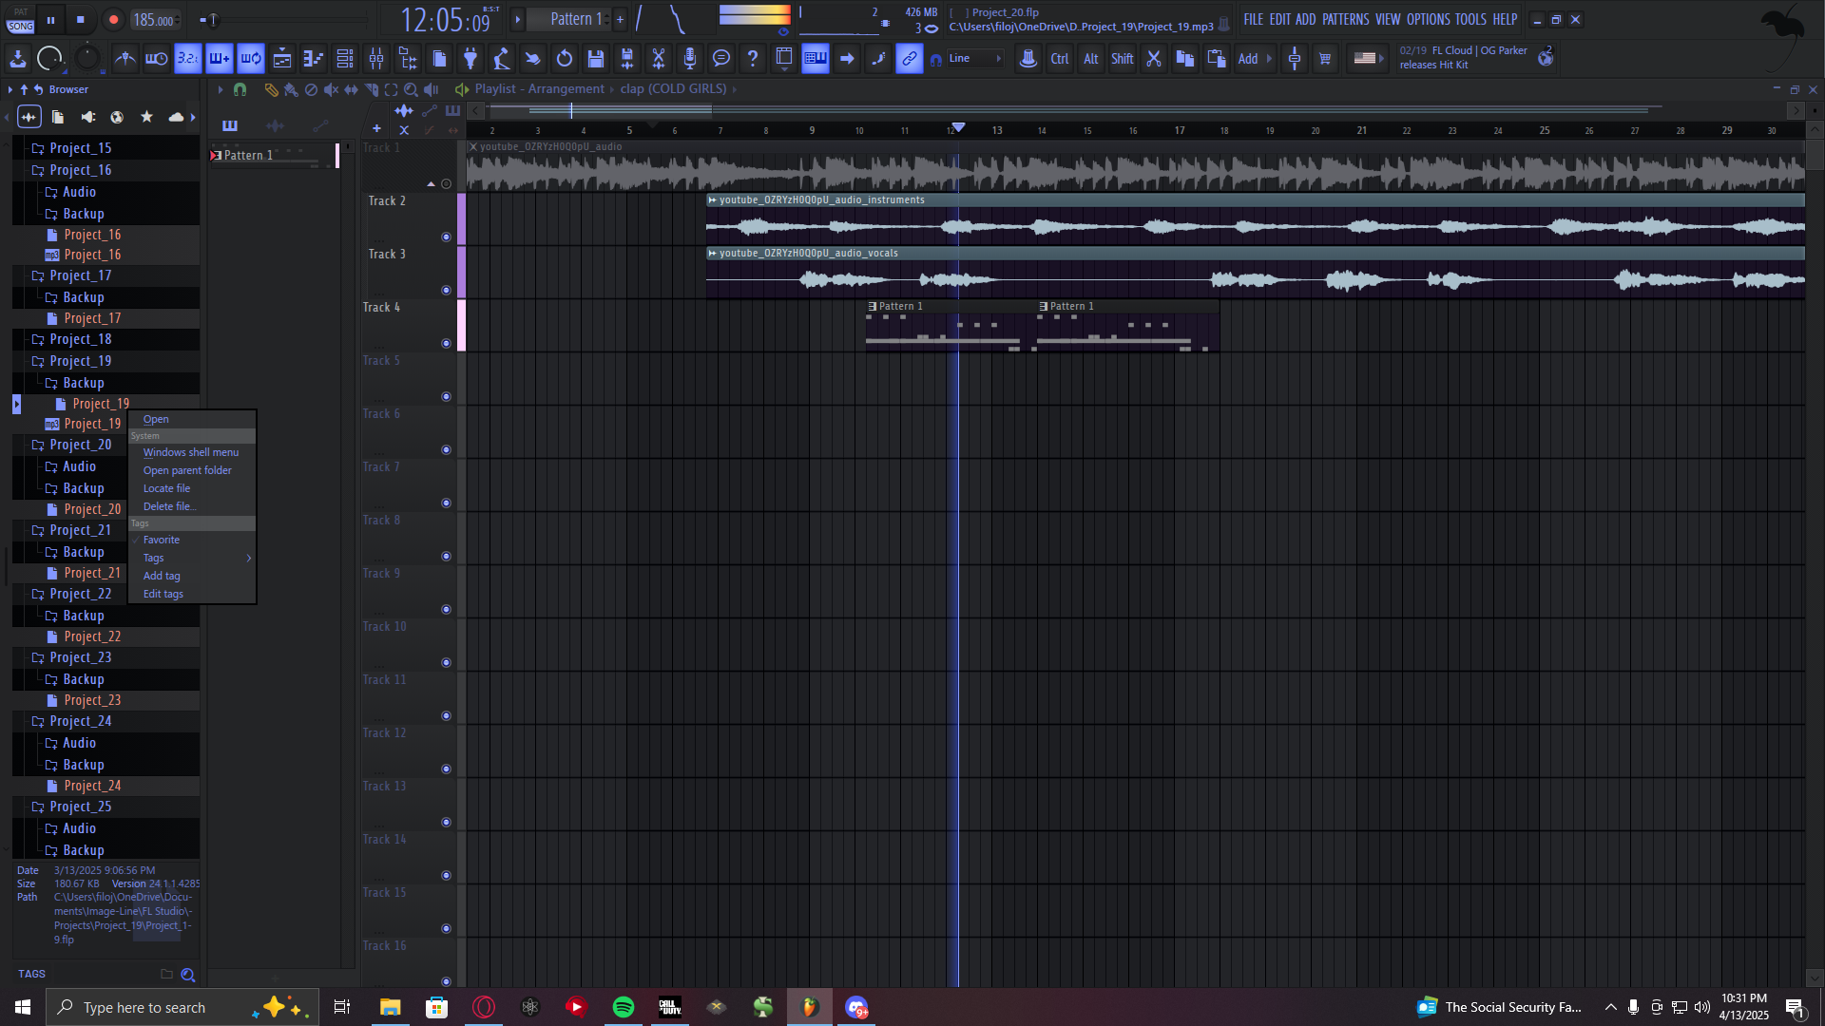Viewport: 1825px width, 1026px height.
Task: Toggle the Track 4 mute light
Action: [x=446, y=343]
